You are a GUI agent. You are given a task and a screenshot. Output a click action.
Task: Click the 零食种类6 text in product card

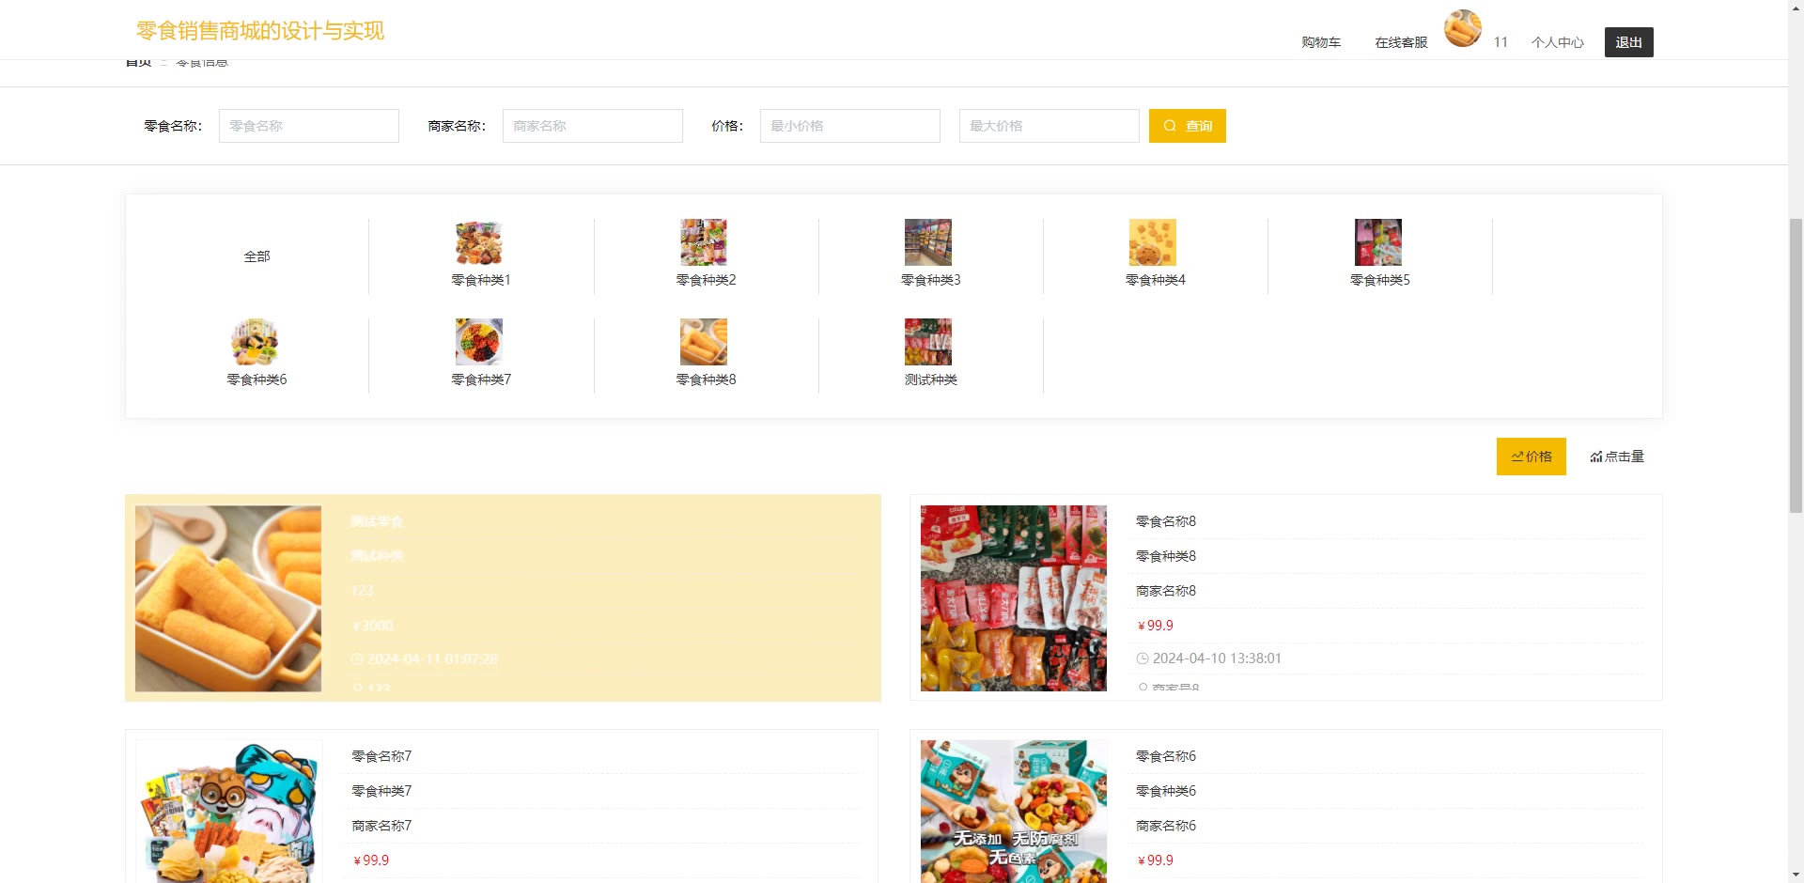coord(1166,791)
